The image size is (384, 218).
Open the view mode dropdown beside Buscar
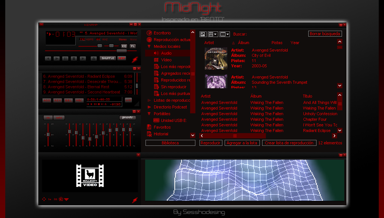213,34
